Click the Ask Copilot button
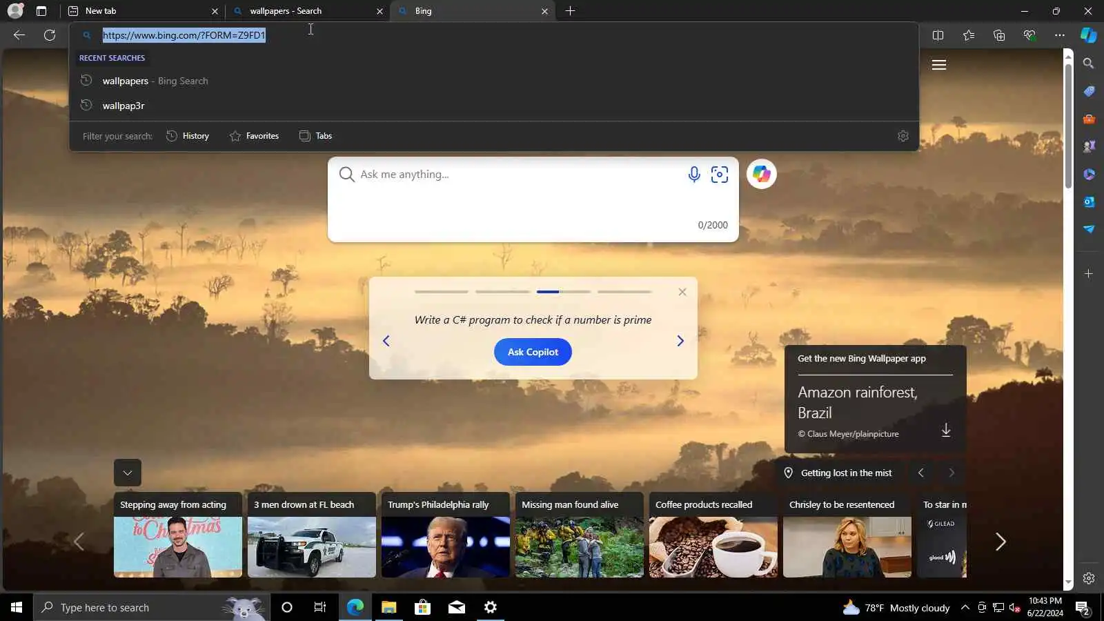The image size is (1104, 621). pyautogui.click(x=533, y=352)
